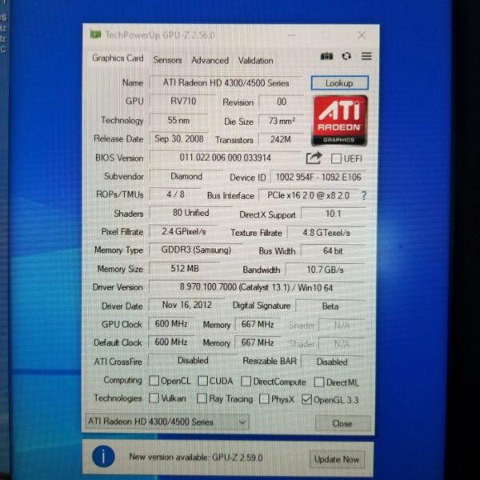Click the BIOS export share icon

point(314,158)
